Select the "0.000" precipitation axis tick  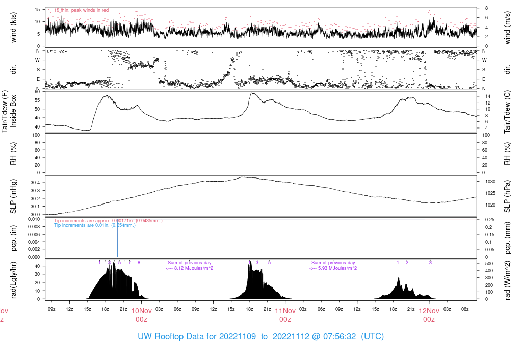(x=34, y=257)
